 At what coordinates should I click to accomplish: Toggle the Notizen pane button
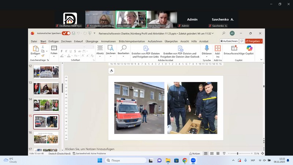pyautogui.click(x=194, y=154)
